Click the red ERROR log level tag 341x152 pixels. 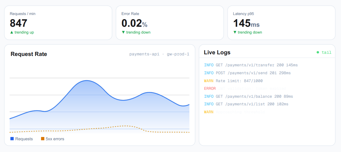pyautogui.click(x=210, y=88)
